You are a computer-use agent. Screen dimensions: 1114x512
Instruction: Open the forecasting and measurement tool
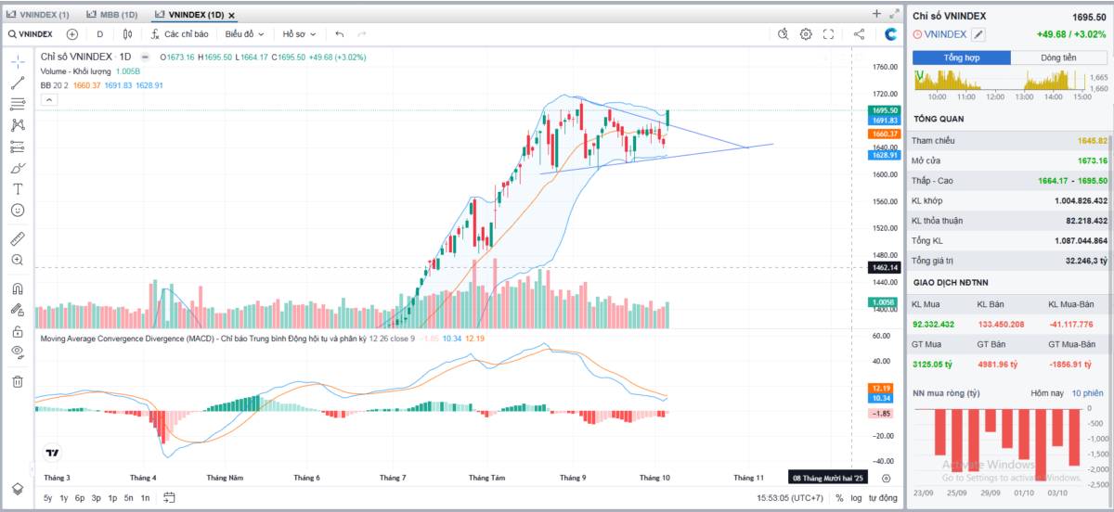18,147
